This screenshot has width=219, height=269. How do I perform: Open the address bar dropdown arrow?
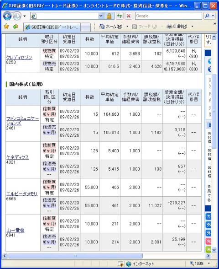click(101, 16)
